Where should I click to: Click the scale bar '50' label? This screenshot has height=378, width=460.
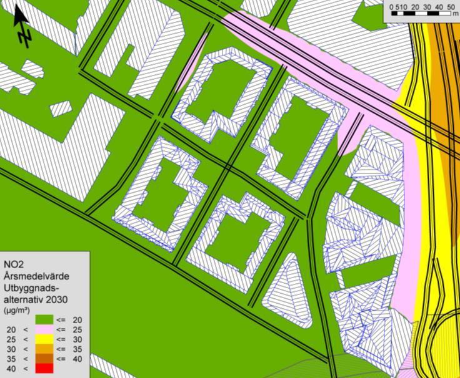[x=451, y=7]
